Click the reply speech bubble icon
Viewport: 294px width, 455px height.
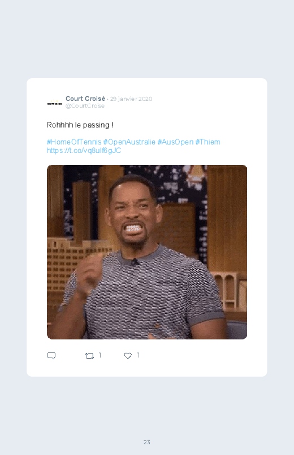tap(51, 356)
